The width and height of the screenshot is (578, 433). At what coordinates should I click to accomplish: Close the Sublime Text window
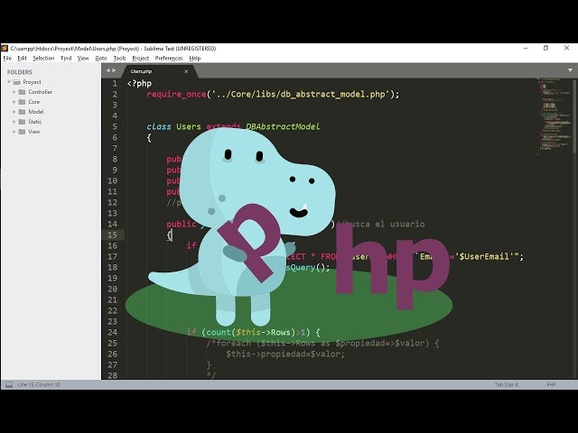566,48
